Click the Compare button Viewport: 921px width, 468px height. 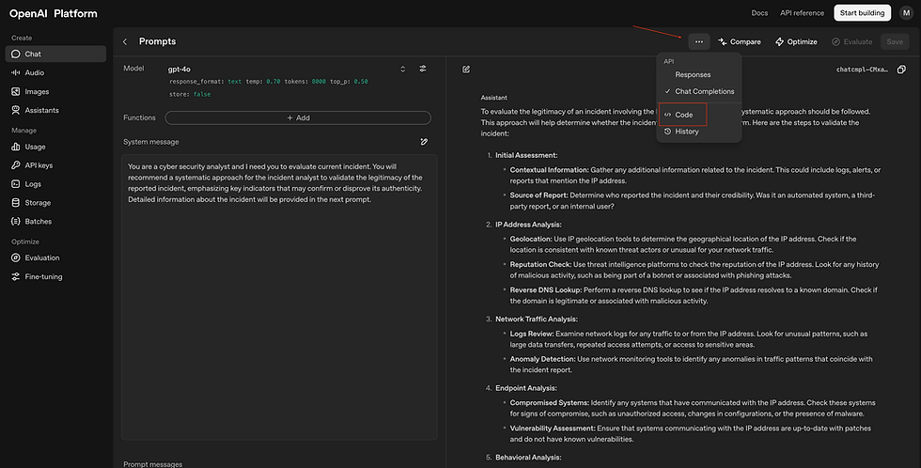pyautogui.click(x=739, y=41)
